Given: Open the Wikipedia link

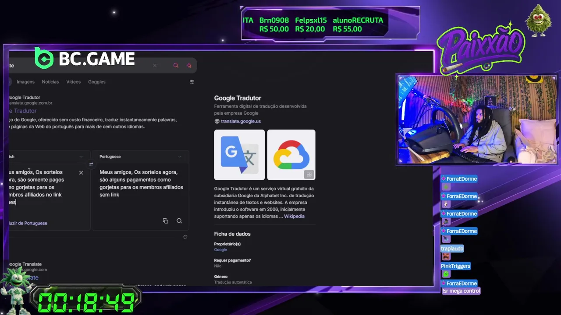Looking at the screenshot, I should (294, 216).
